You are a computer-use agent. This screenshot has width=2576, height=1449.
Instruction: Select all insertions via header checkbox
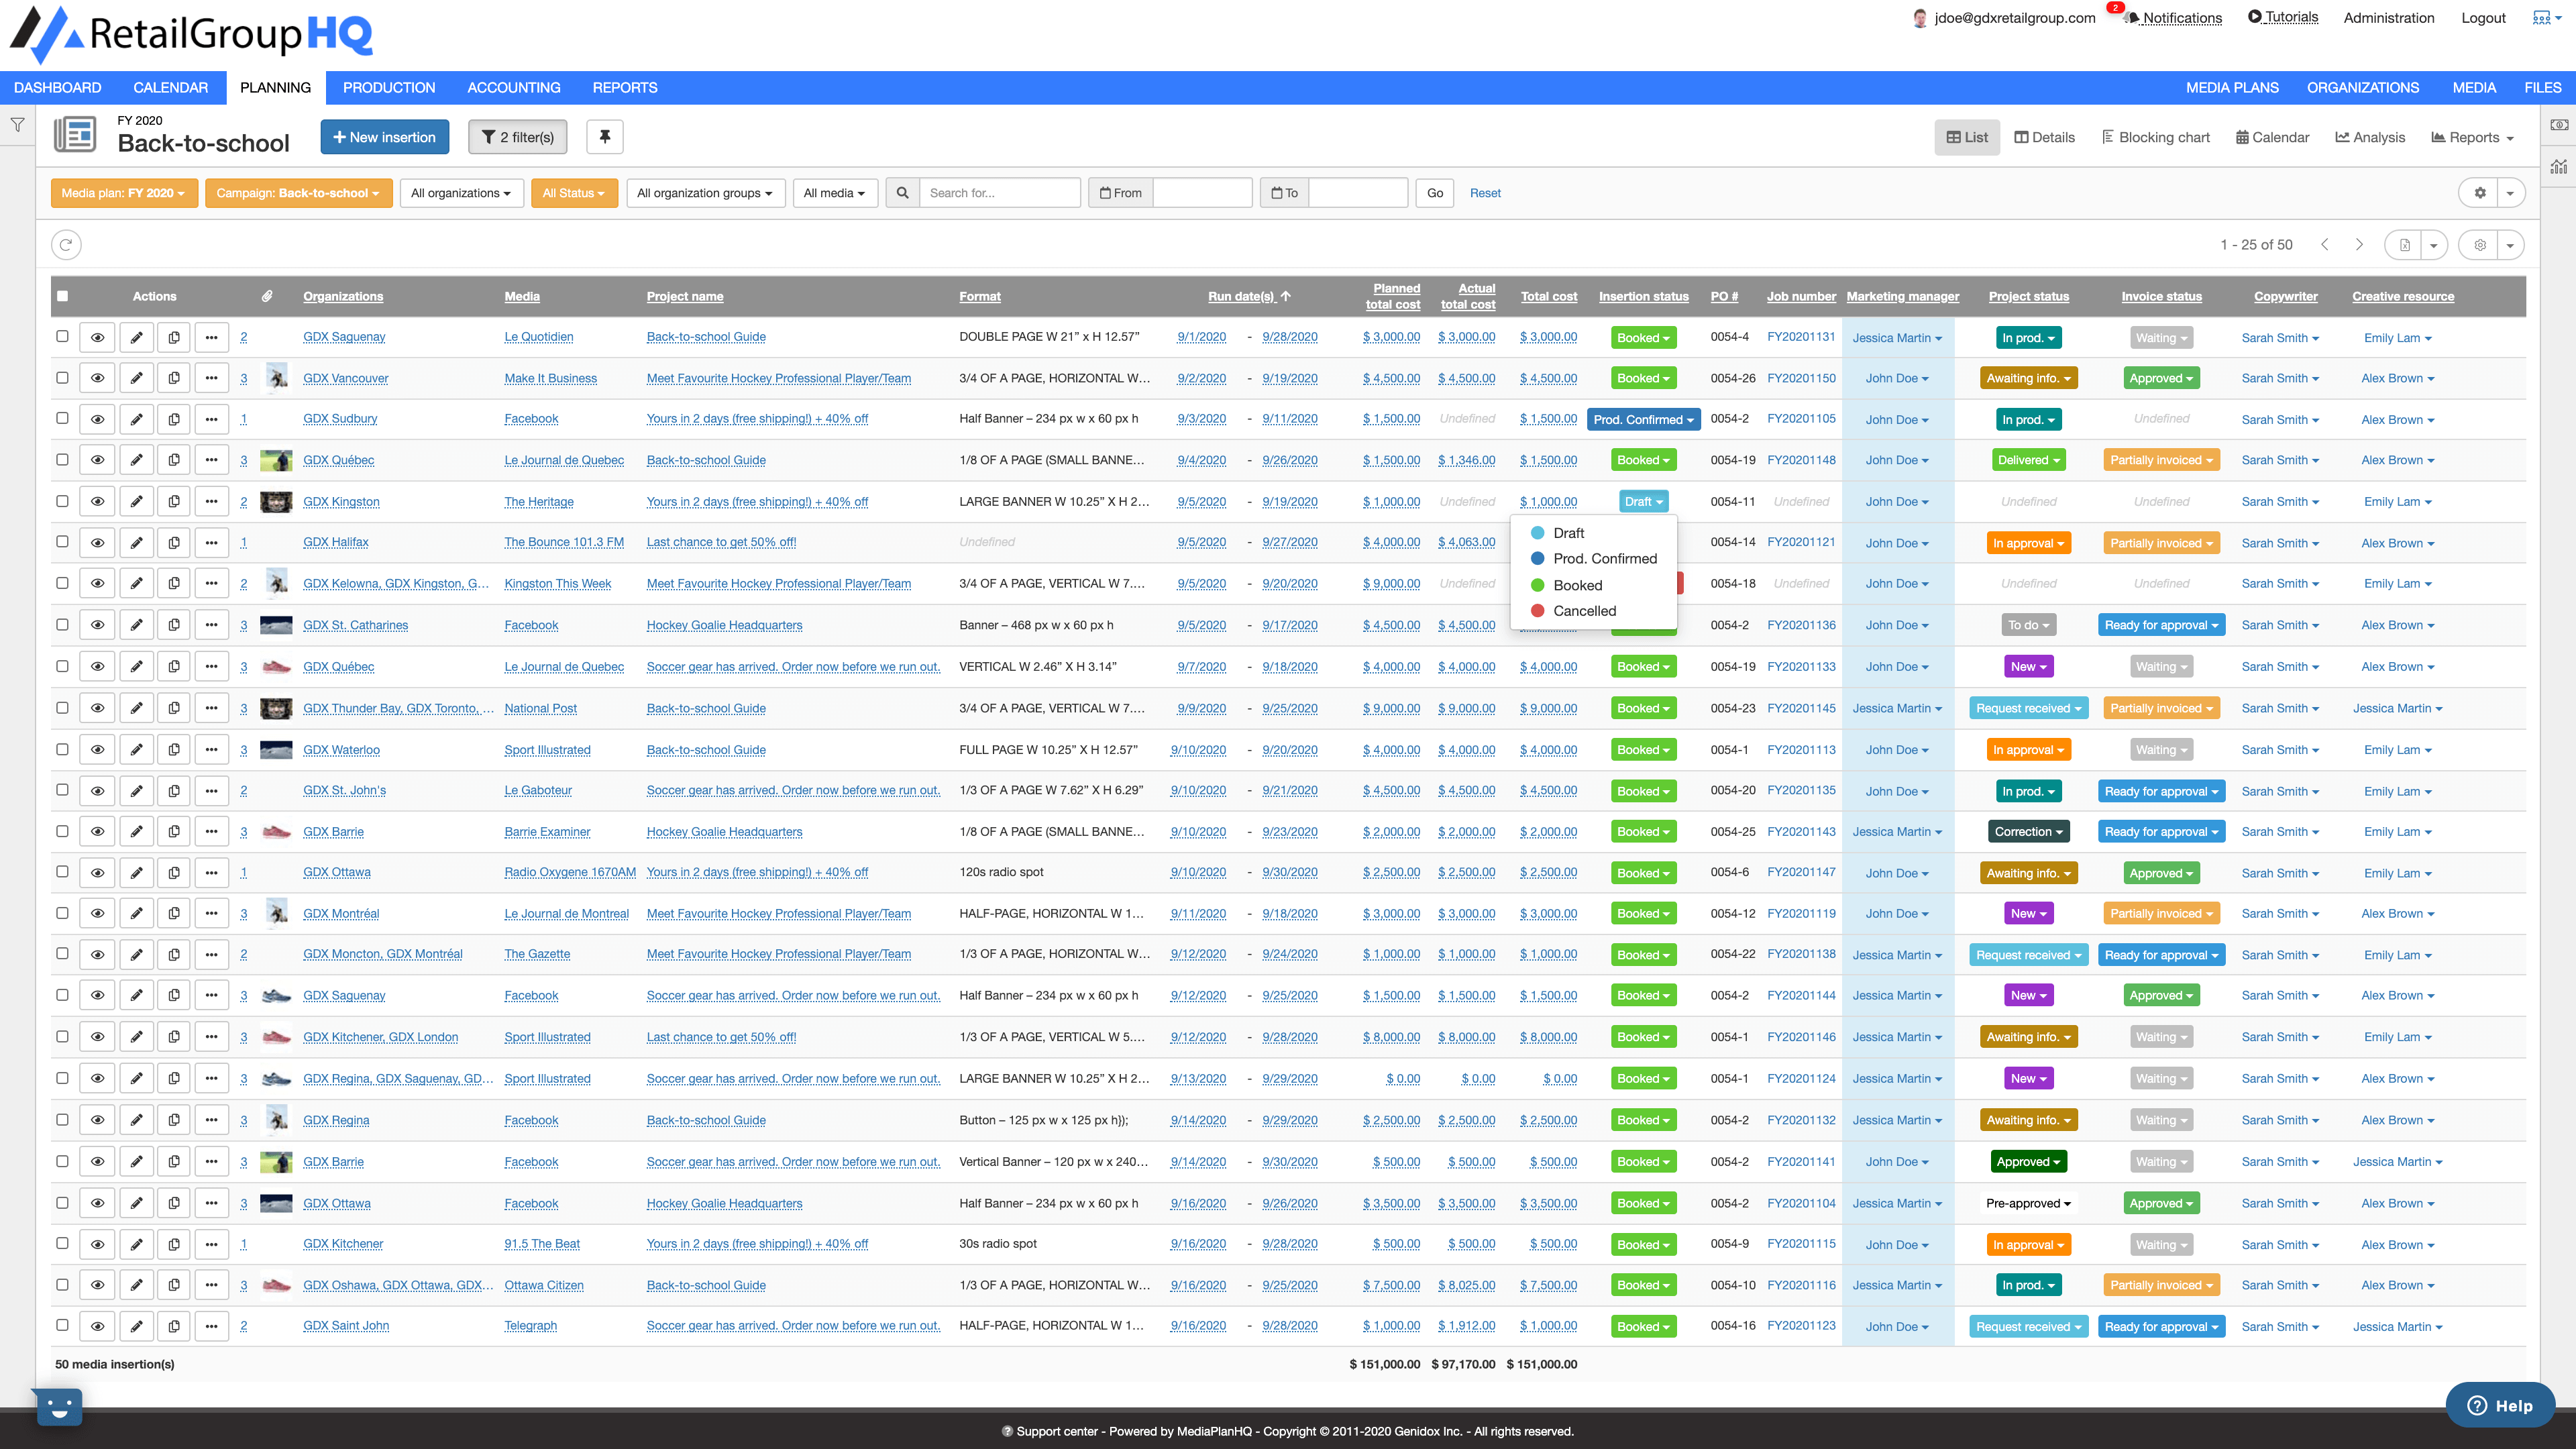[63, 296]
